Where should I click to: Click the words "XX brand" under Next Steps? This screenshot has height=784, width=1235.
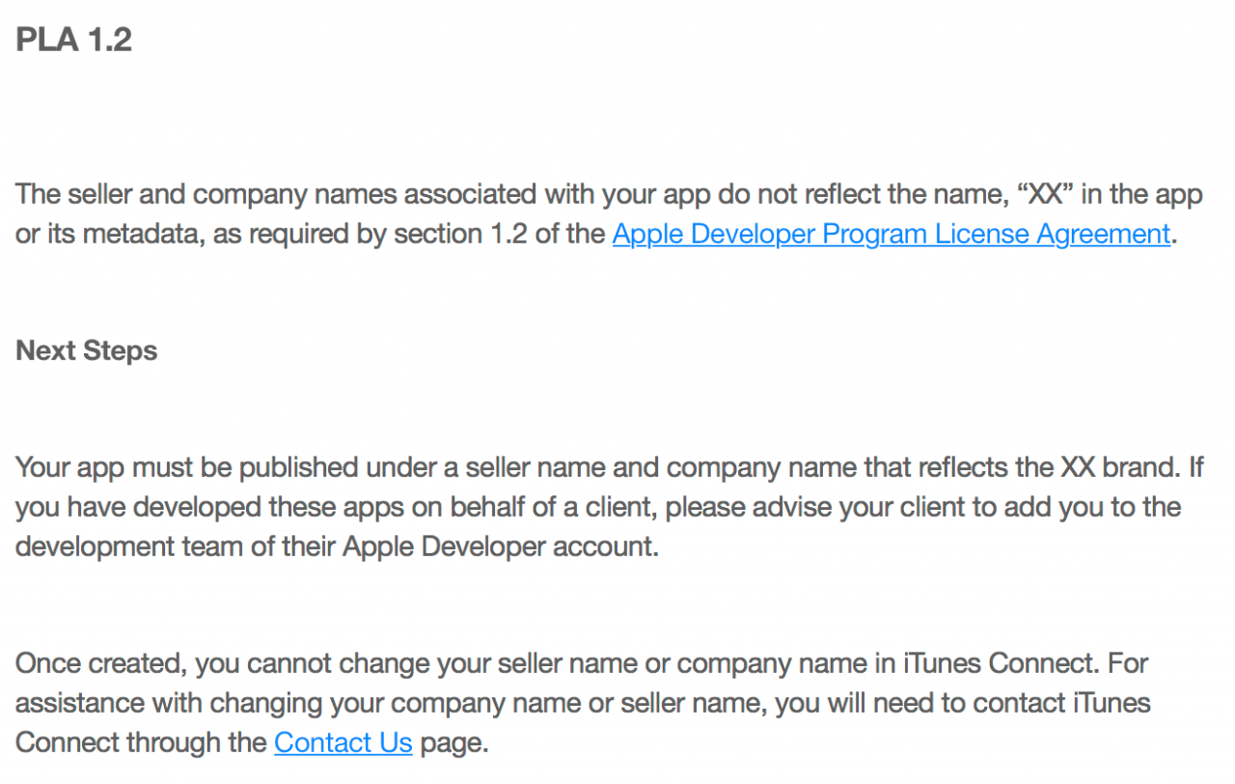click(1120, 467)
